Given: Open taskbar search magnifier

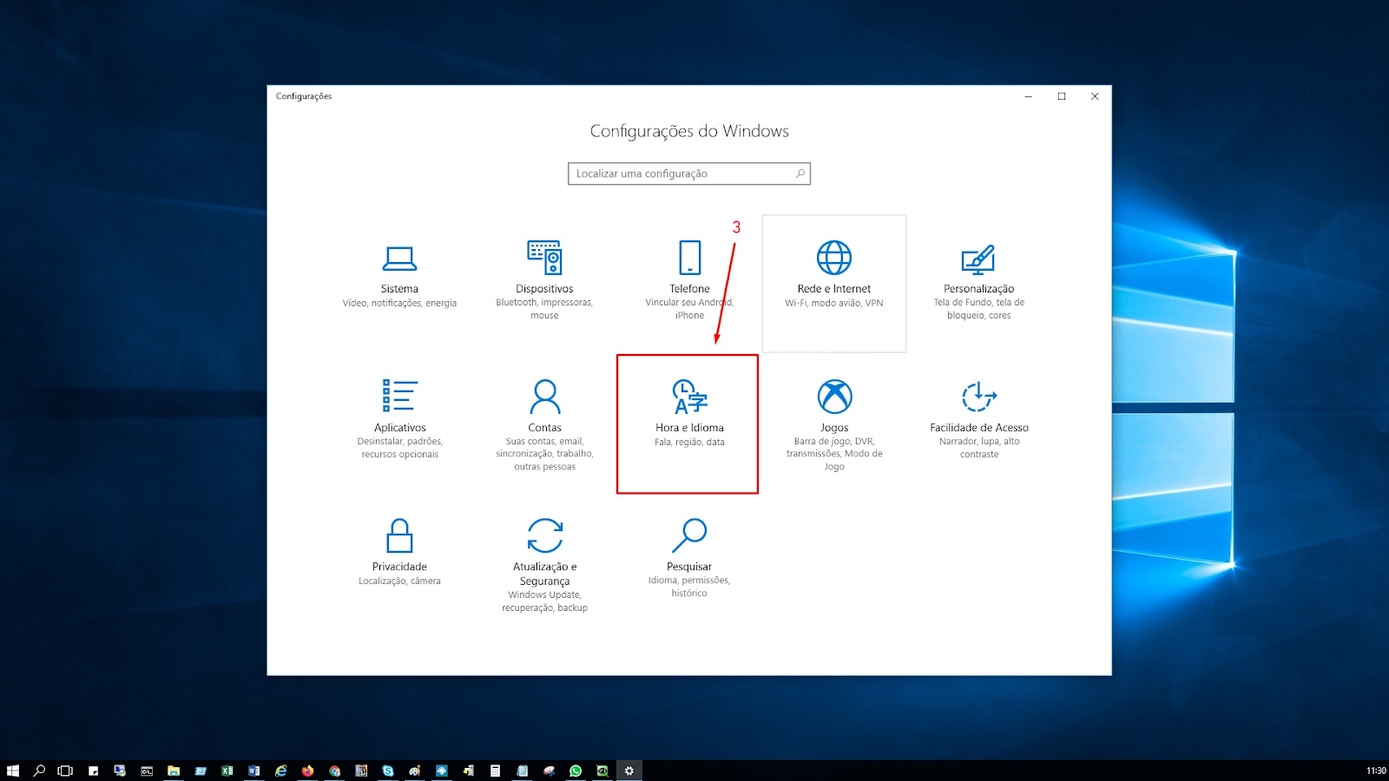Looking at the screenshot, I should click(x=39, y=771).
